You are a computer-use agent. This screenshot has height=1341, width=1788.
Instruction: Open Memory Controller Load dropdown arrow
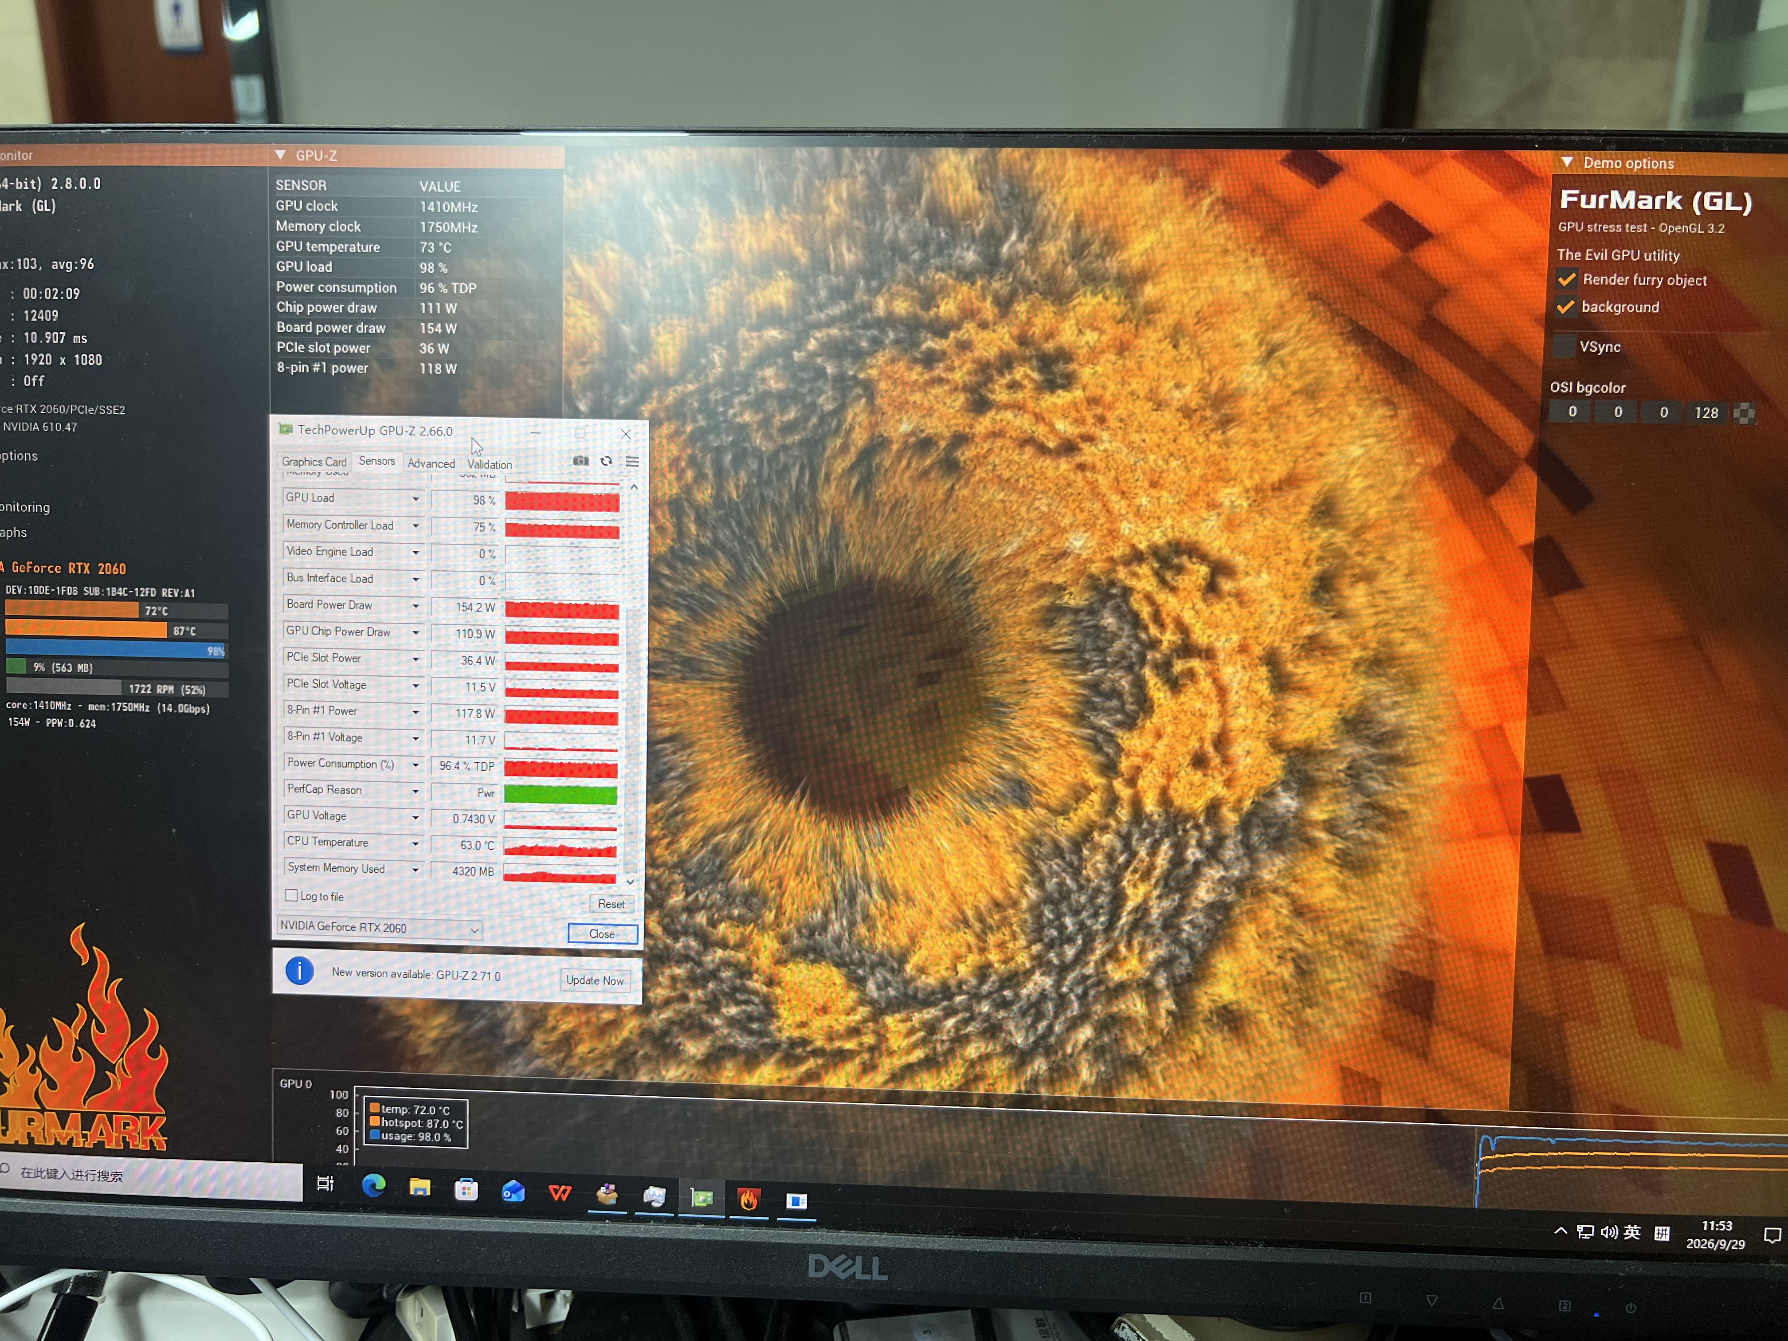click(x=416, y=525)
